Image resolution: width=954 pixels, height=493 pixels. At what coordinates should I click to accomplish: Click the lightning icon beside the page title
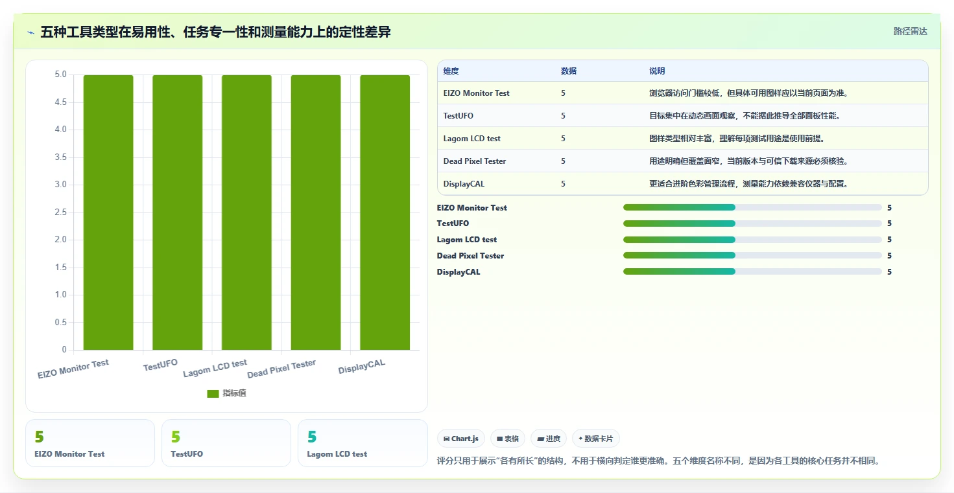pos(31,32)
